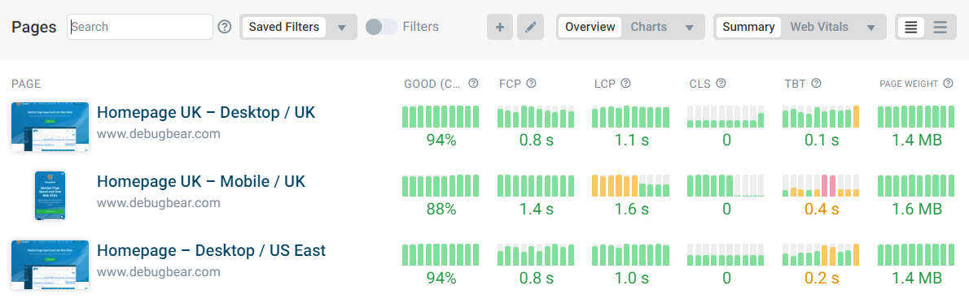This screenshot has width=969, height=303.
Task: Click Homepage Desktop US East screenshot thumbnail
Action: 50,265
